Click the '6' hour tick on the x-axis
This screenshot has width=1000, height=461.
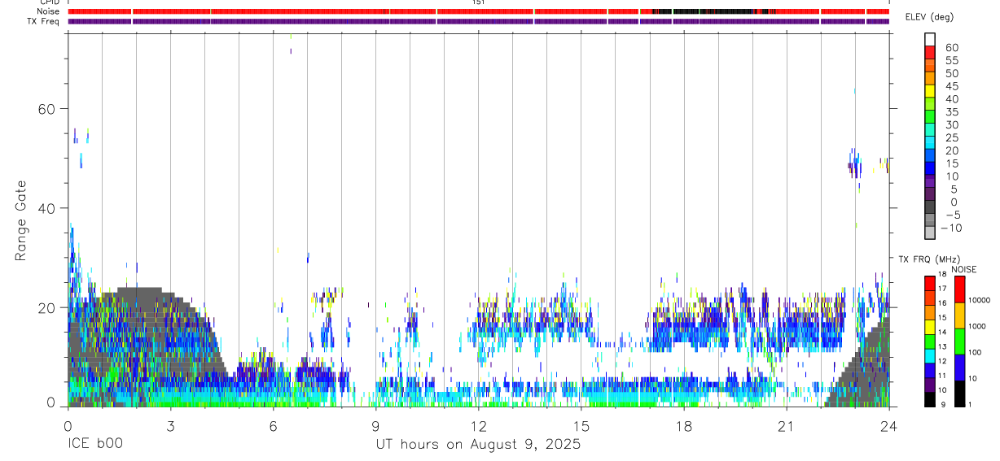273,425
